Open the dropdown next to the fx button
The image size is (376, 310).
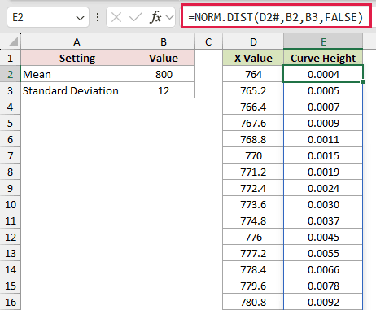[x=170, y=18]
